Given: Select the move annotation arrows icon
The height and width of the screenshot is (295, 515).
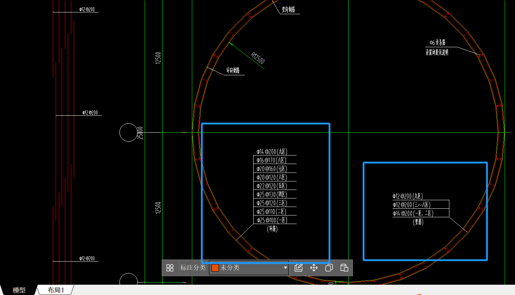Looking at the screenshot, I should click(x=314, y=268).
